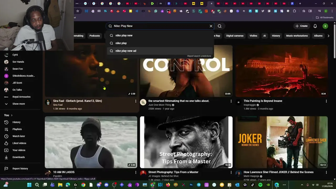The image size is (336, 189).
Task: Choose the nike play suggestion
Action: 160,43
